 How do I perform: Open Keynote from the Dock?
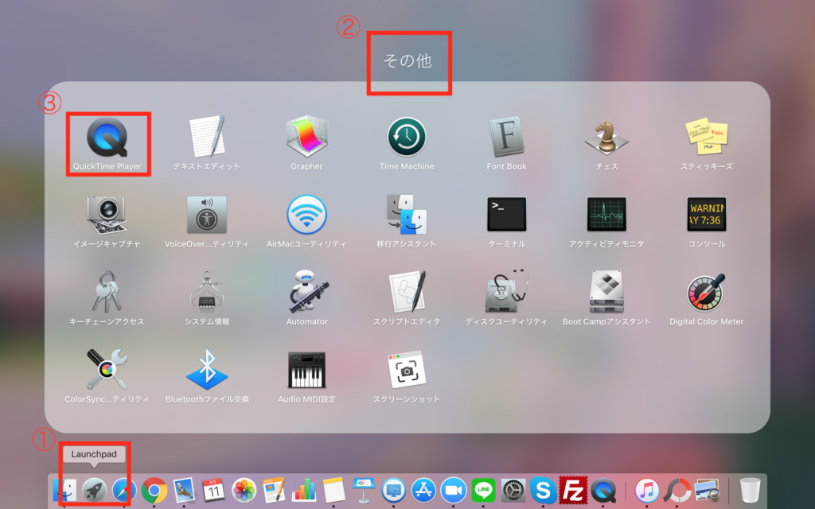(364, 490)
